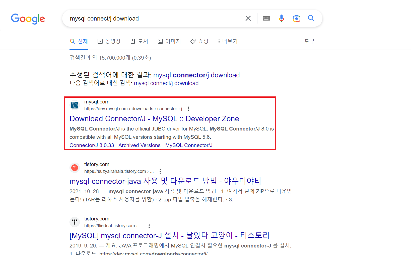Open the 도구 tools options
Screen dimensions: 411x255
tap(309, 41)
